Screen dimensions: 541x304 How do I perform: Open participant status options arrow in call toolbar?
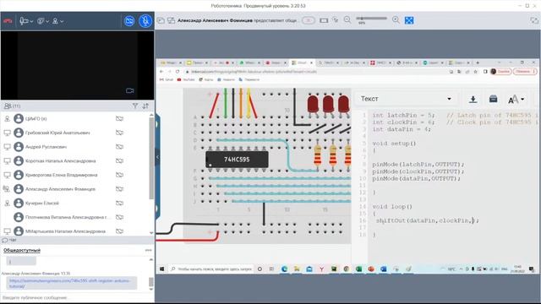[x=62, y=21]
